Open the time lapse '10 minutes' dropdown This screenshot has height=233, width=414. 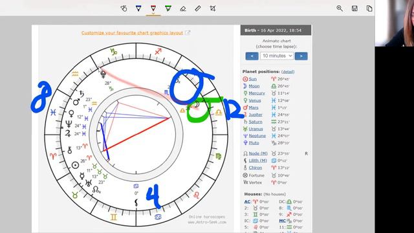coord(277,56)
